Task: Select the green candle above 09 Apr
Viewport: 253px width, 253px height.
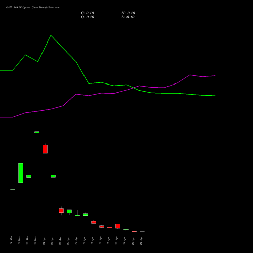Action: click(69, 212)
